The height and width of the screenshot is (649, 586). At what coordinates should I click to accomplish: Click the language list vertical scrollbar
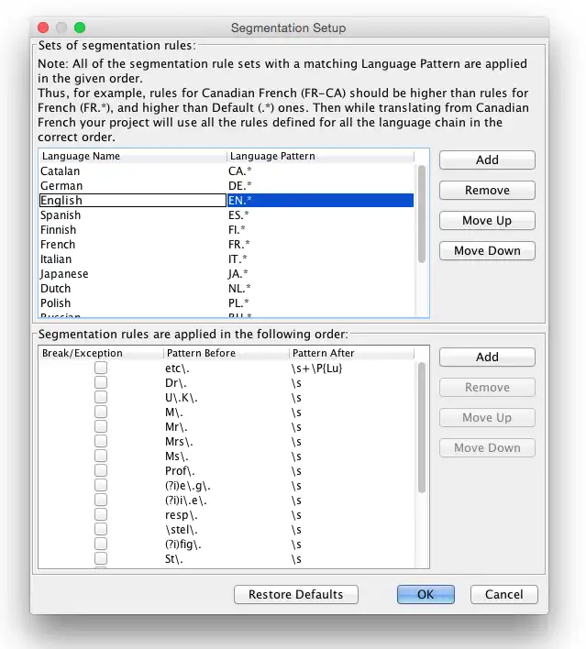click(422, 213)
